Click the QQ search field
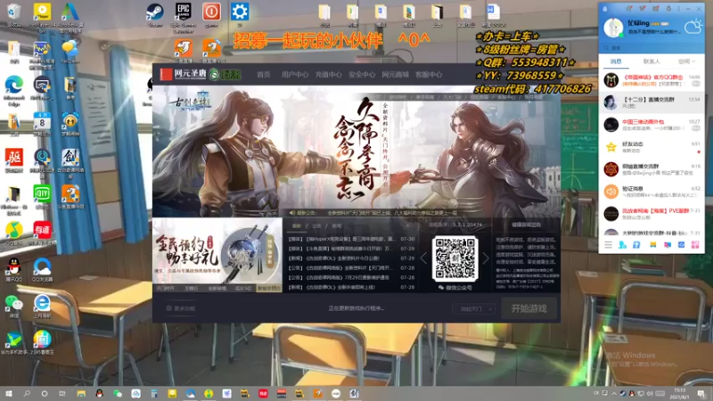Viewport: 713px width, 401px height. (652, 48)
